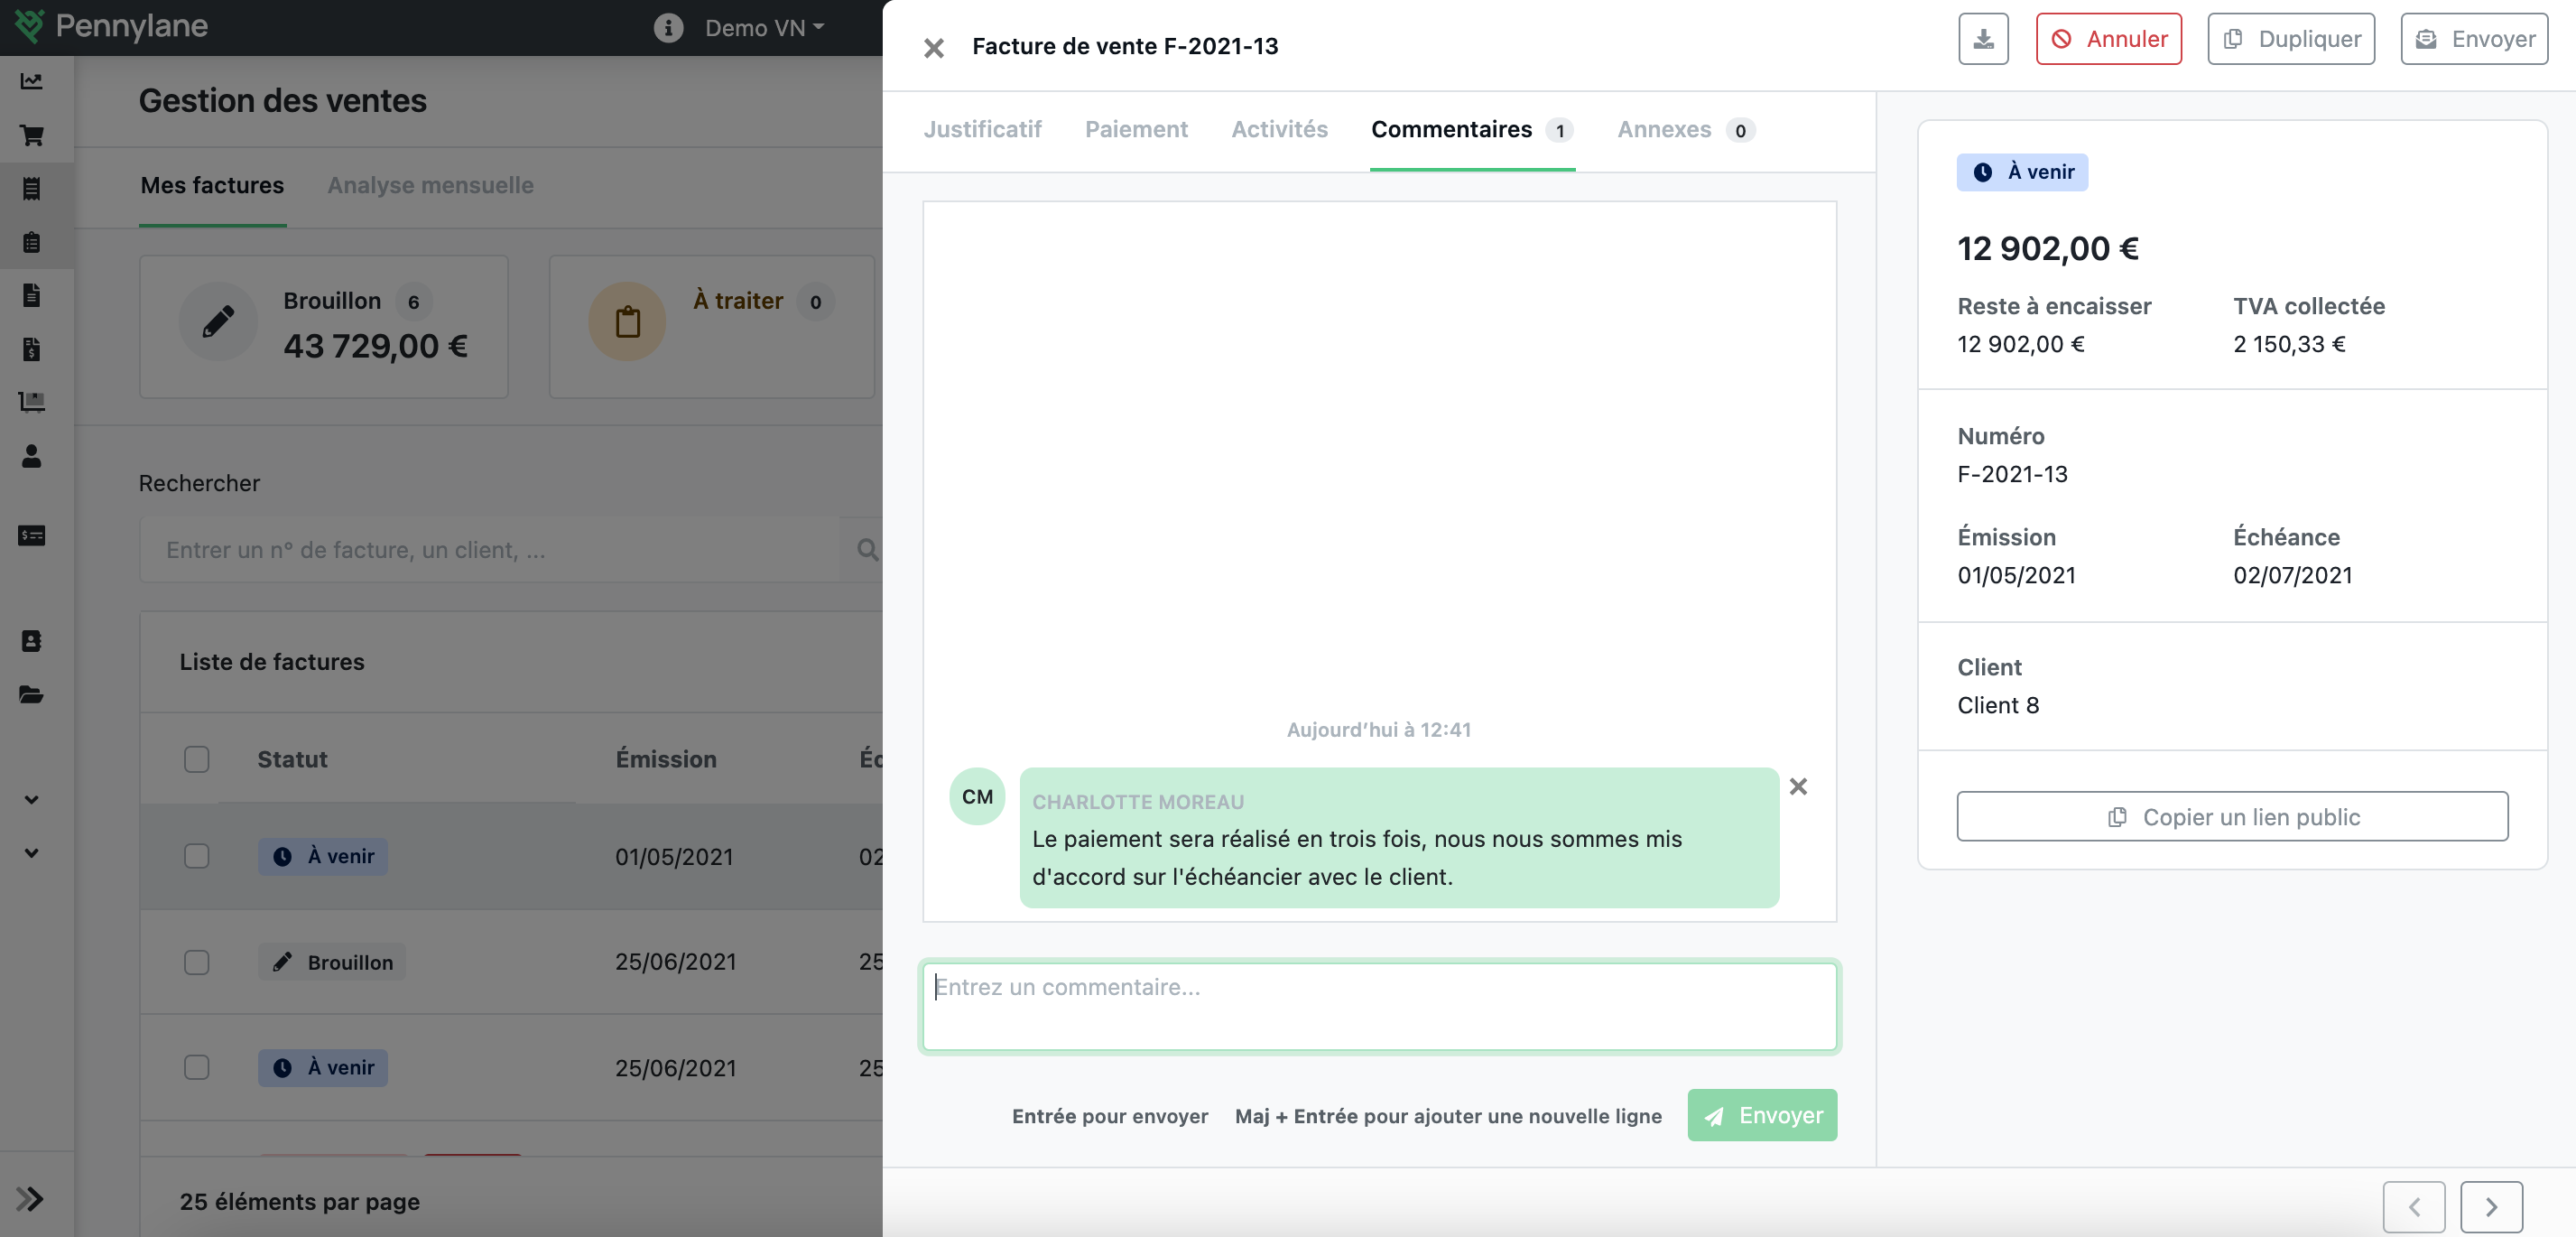The image size is (2576, 1237).
Task: Click the Brouillon pencil circle icon
Action: (218, 321)
